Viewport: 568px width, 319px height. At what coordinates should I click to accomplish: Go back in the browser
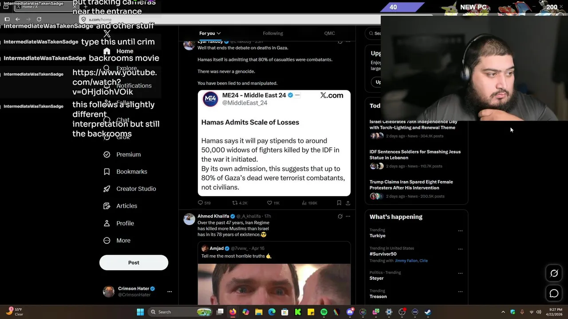coord(18,19)
